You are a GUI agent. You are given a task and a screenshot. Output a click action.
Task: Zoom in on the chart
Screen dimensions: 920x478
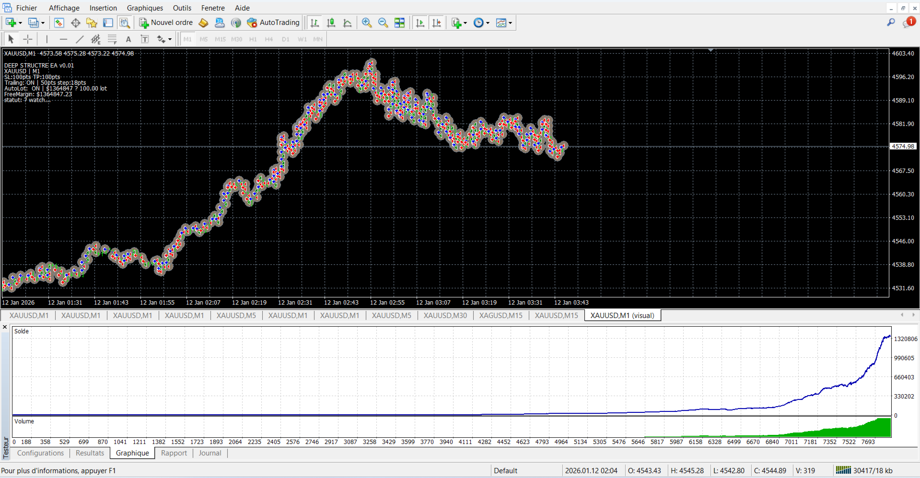(x=367, y=23)
